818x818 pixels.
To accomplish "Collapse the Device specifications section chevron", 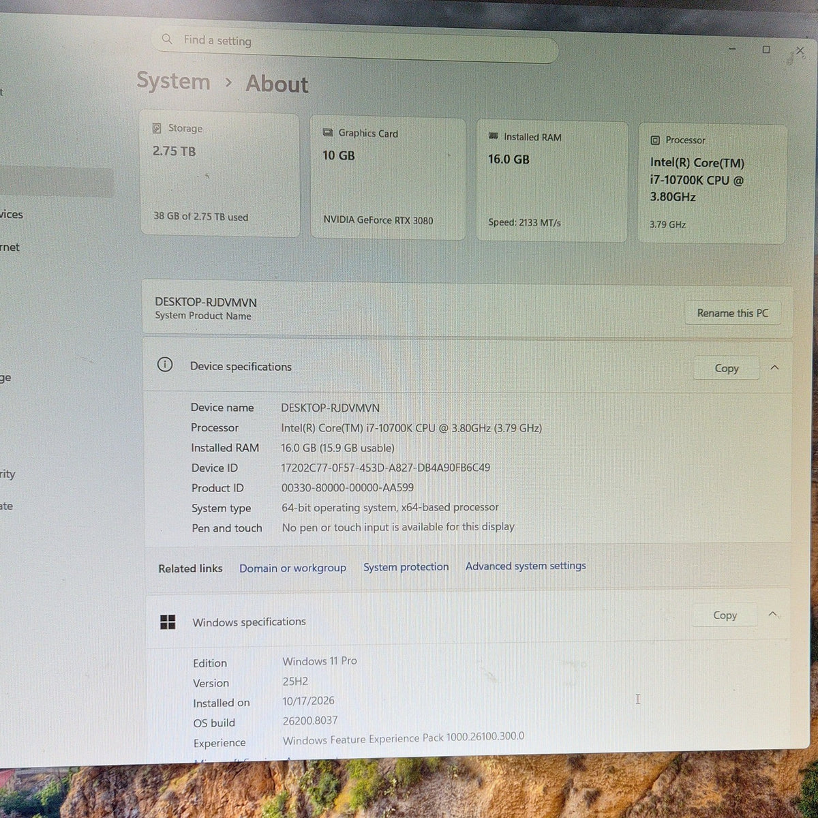I will point(774,367).
